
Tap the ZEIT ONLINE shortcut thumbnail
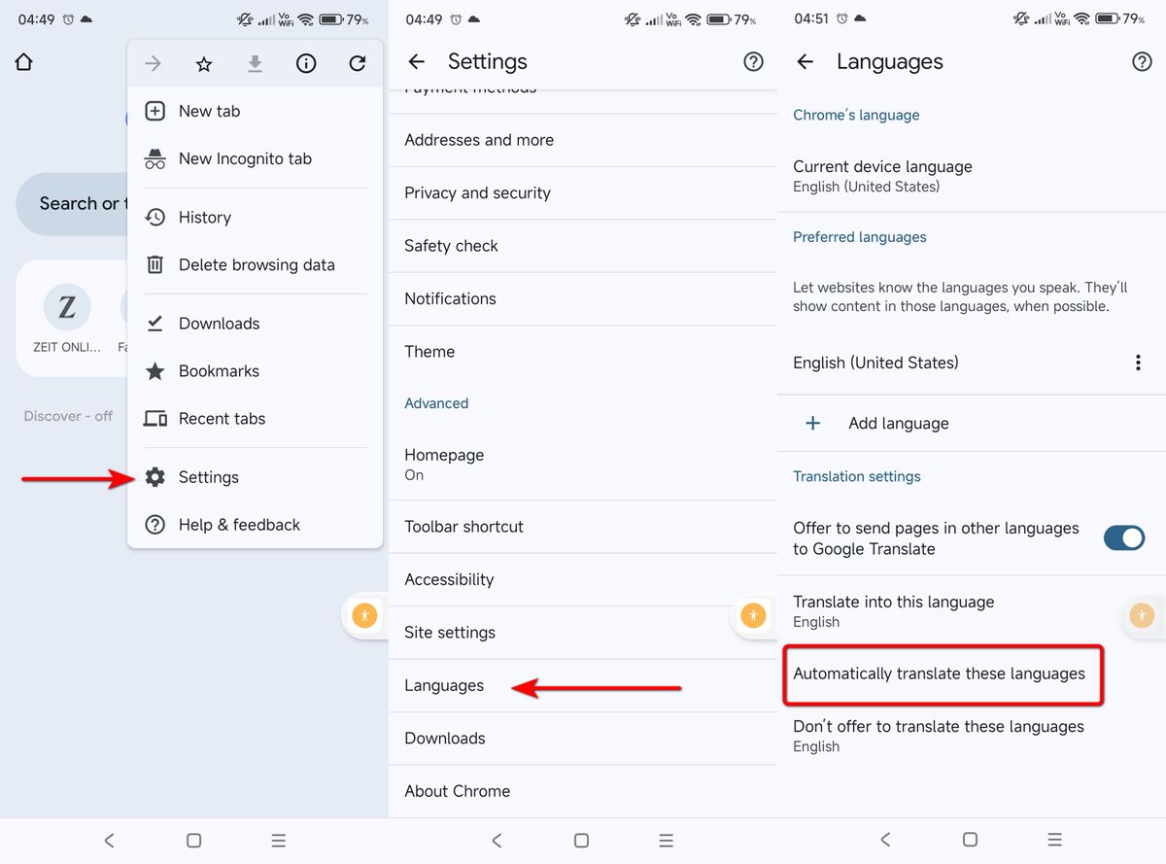pyautogui.click(x=67, y=308)
